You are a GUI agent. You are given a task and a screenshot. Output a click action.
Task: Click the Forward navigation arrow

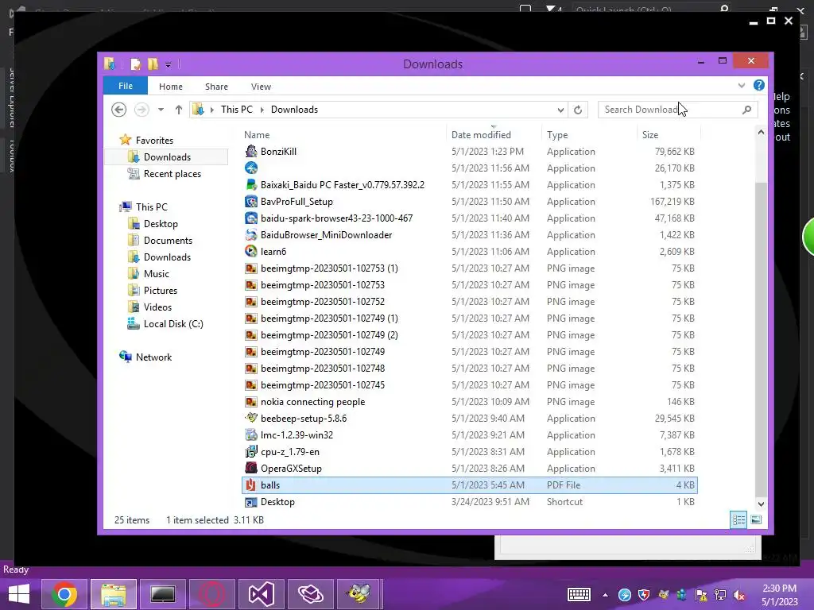[x=141, y=110]
